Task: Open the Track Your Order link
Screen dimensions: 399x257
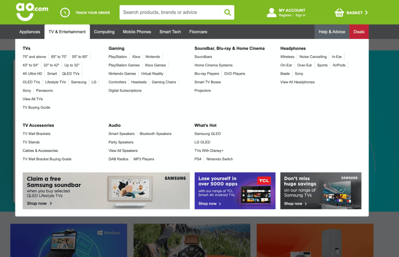Action: click(x=93, y=13)
